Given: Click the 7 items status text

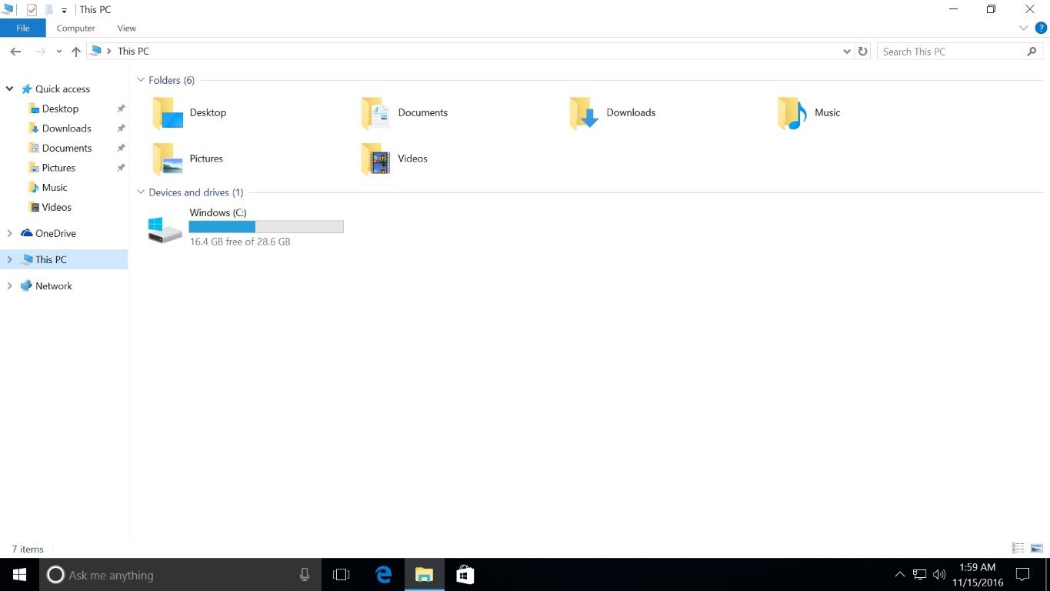Looking at the screenshot, I should pos(28,549).
